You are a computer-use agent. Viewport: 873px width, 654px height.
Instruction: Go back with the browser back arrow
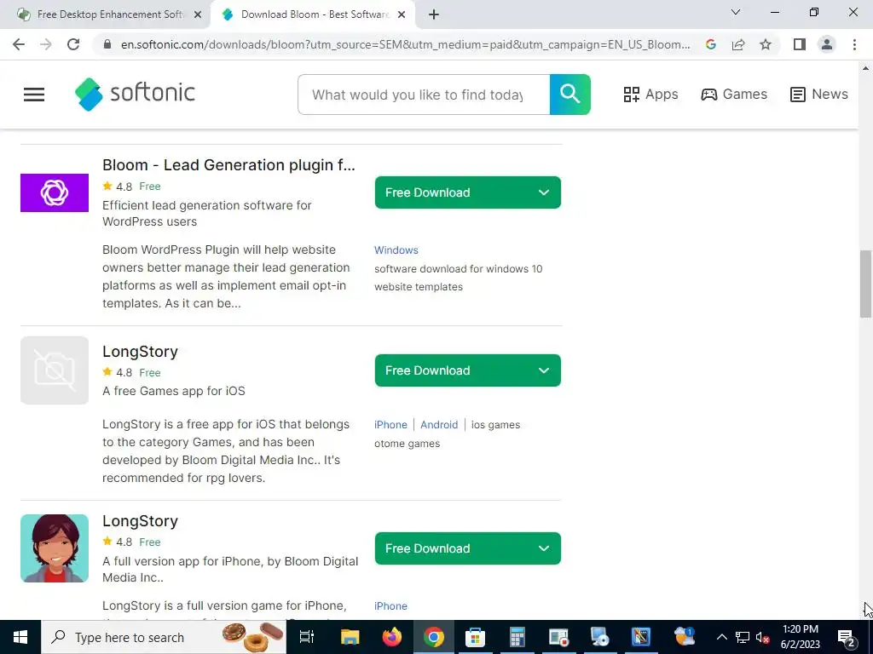[x=19, y=44]
